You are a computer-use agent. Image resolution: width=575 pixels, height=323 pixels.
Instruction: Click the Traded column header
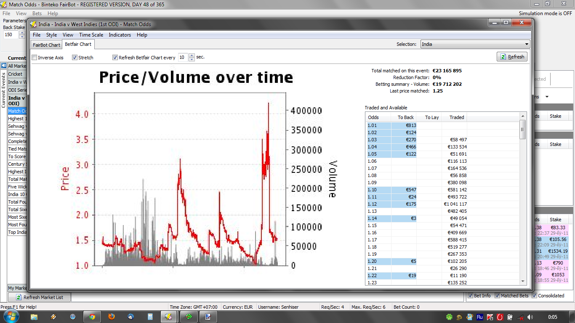coord(455,117)
